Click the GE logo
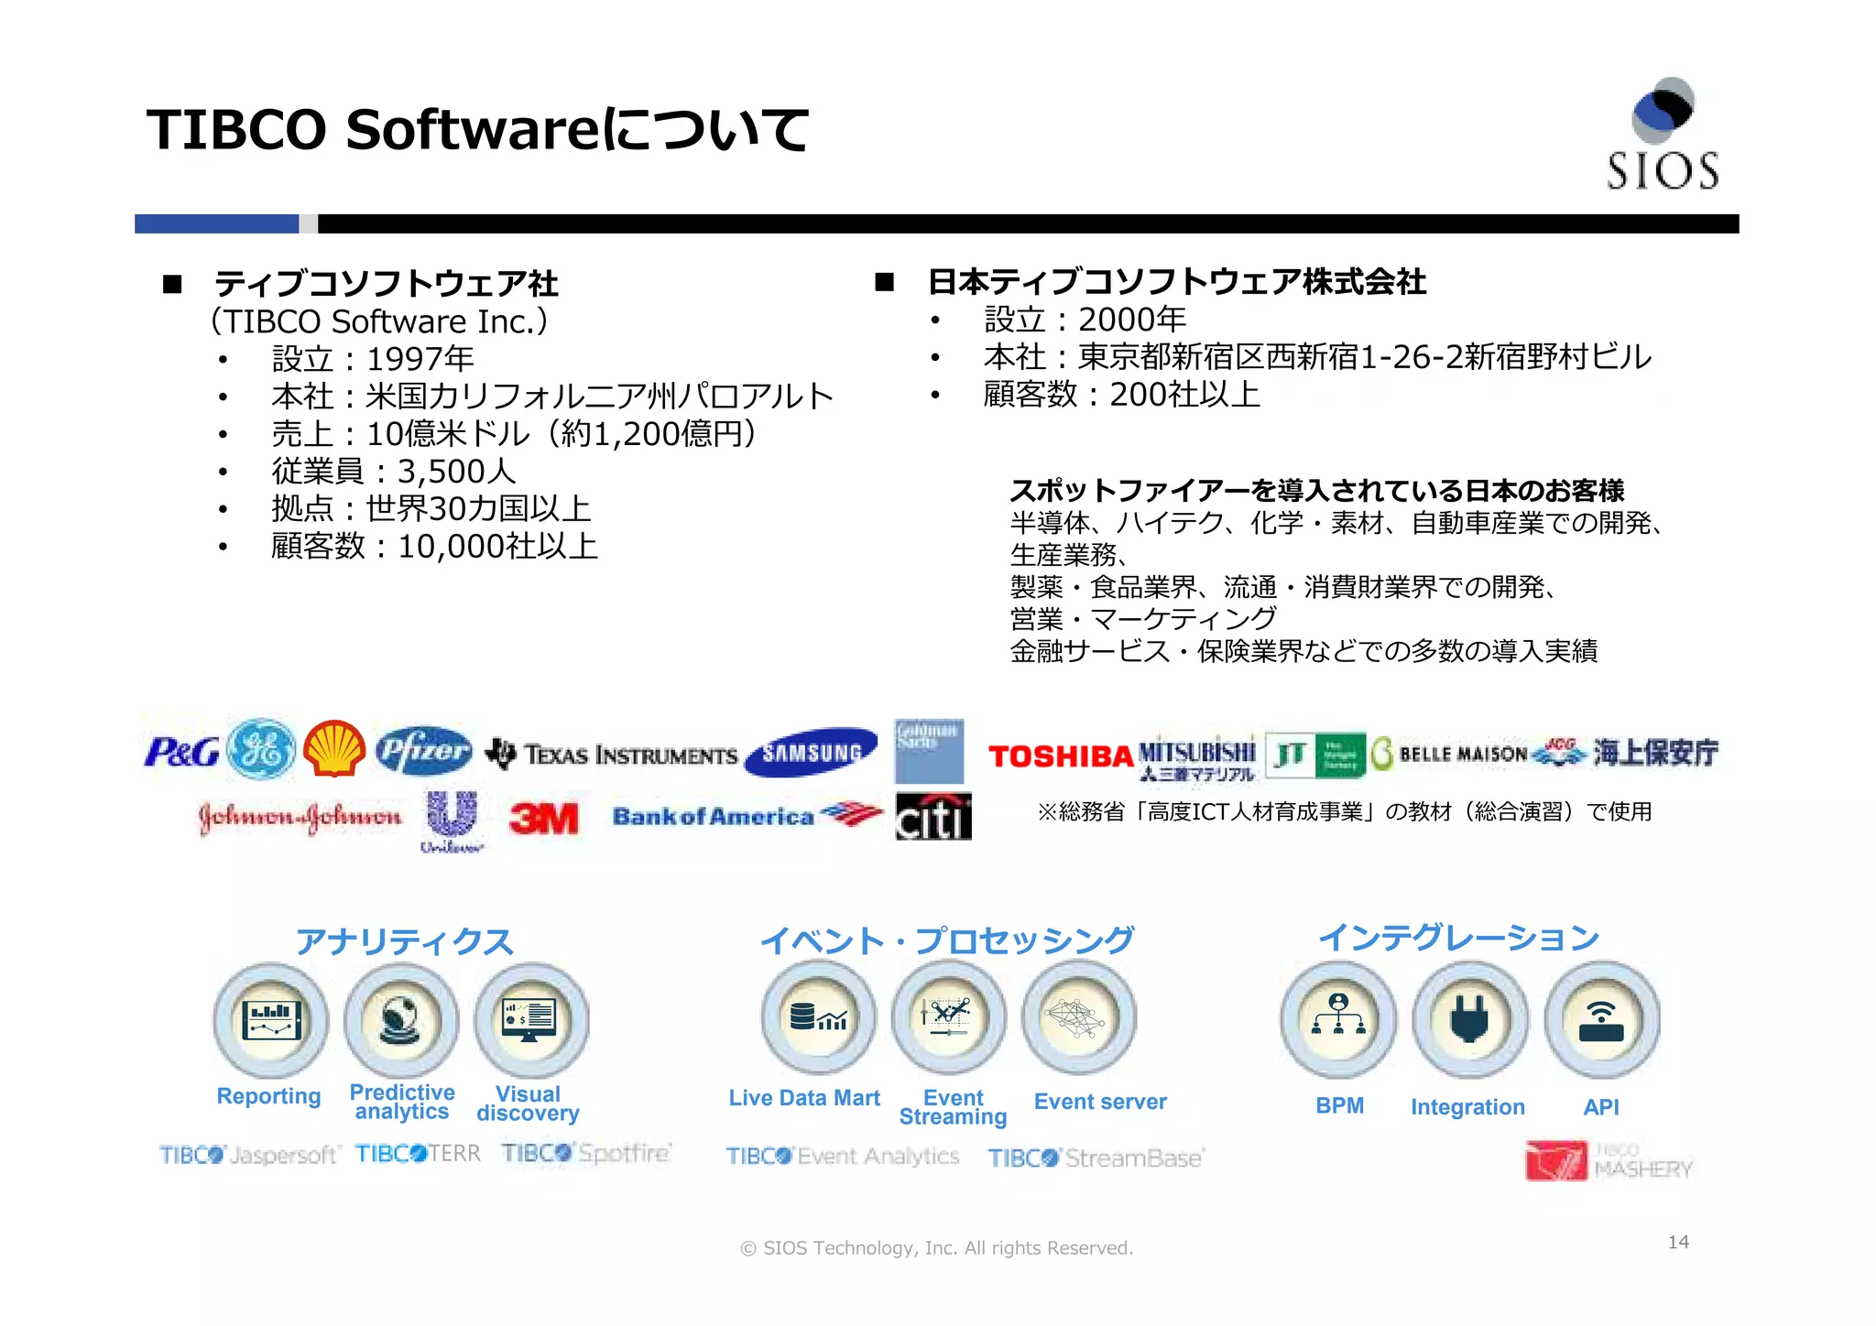The height and width of the screenshot is (1326, 1876). [x=261, y=749]
